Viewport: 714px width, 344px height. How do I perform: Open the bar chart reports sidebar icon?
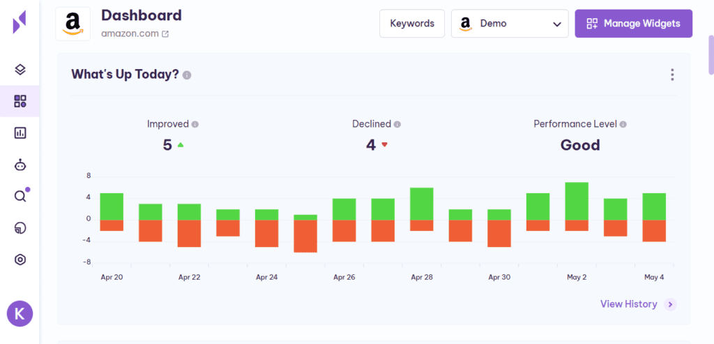click(20, 133)
